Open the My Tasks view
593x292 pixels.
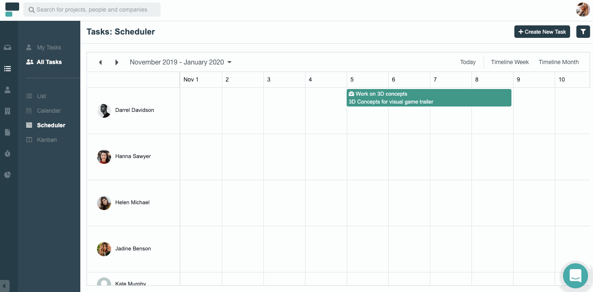click(x=43, y=47)
